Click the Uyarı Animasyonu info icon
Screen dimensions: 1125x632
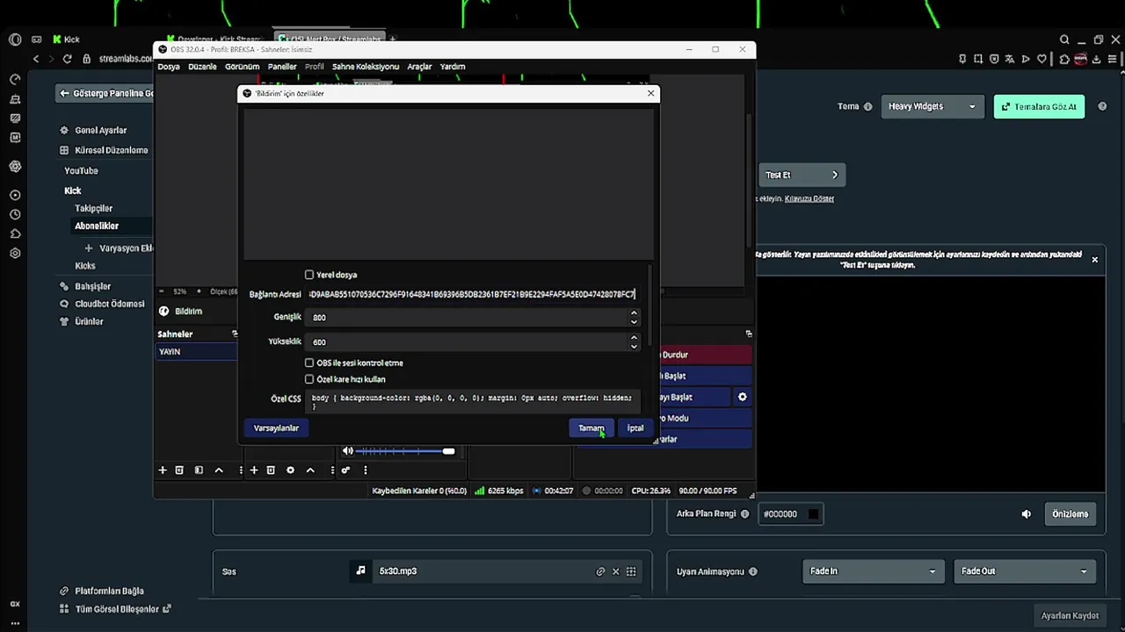pos(752,571)
